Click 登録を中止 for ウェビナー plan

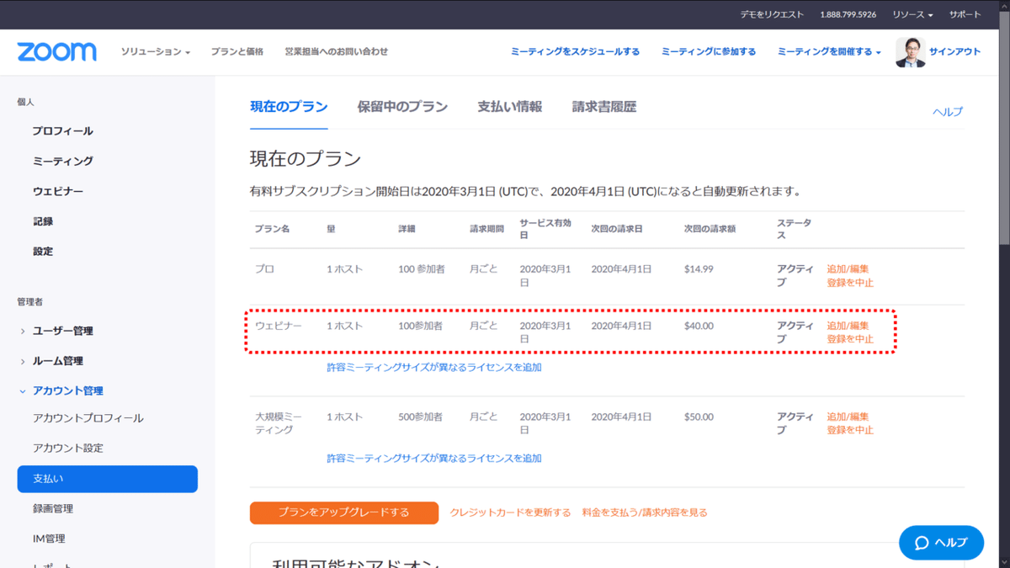point(850,339)
